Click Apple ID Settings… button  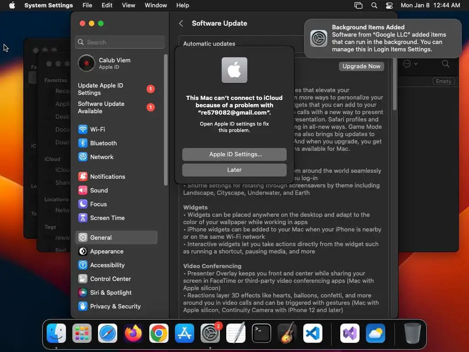[x=234, y=154]
